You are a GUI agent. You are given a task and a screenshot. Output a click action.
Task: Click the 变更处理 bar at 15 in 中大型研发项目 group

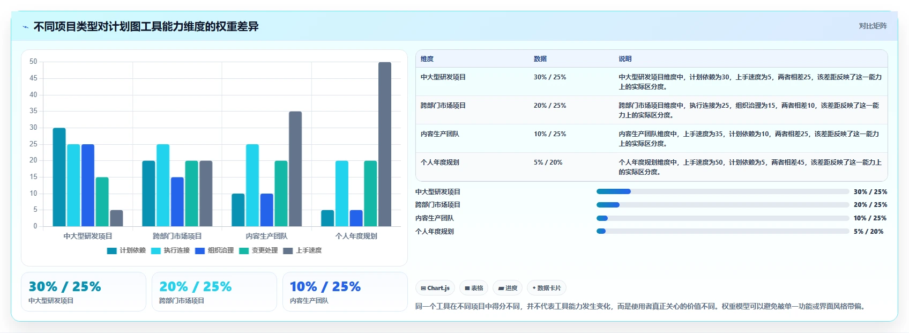[102, 202]
